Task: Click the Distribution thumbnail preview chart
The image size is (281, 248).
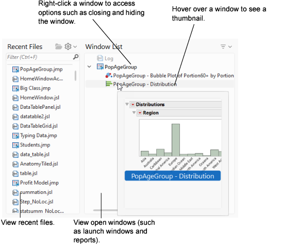Action: point(180,138)
